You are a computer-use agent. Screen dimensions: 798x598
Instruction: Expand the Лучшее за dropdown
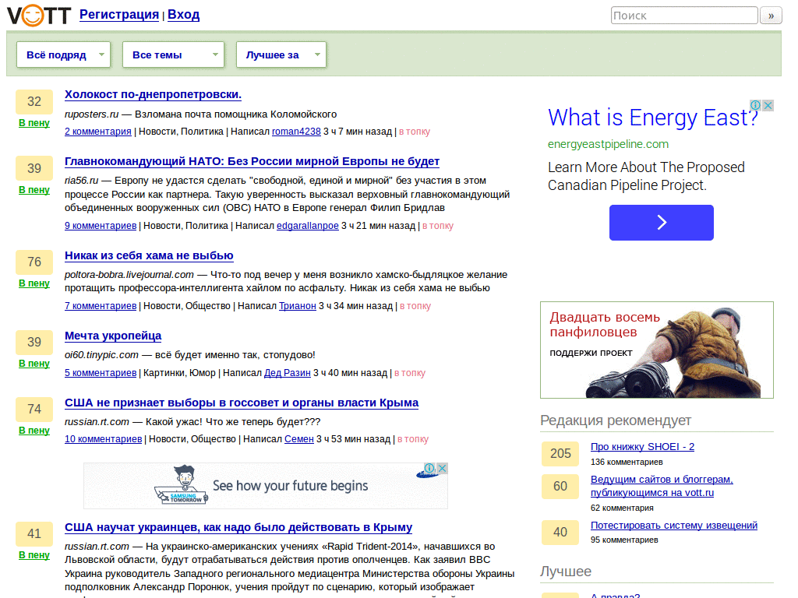[x=281, y=55]
